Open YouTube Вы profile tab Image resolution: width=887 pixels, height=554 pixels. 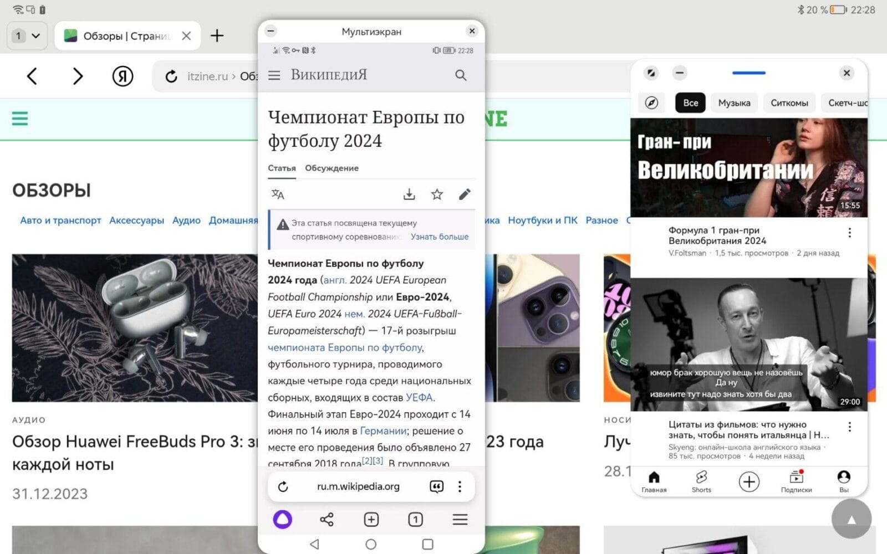point(844,481)
